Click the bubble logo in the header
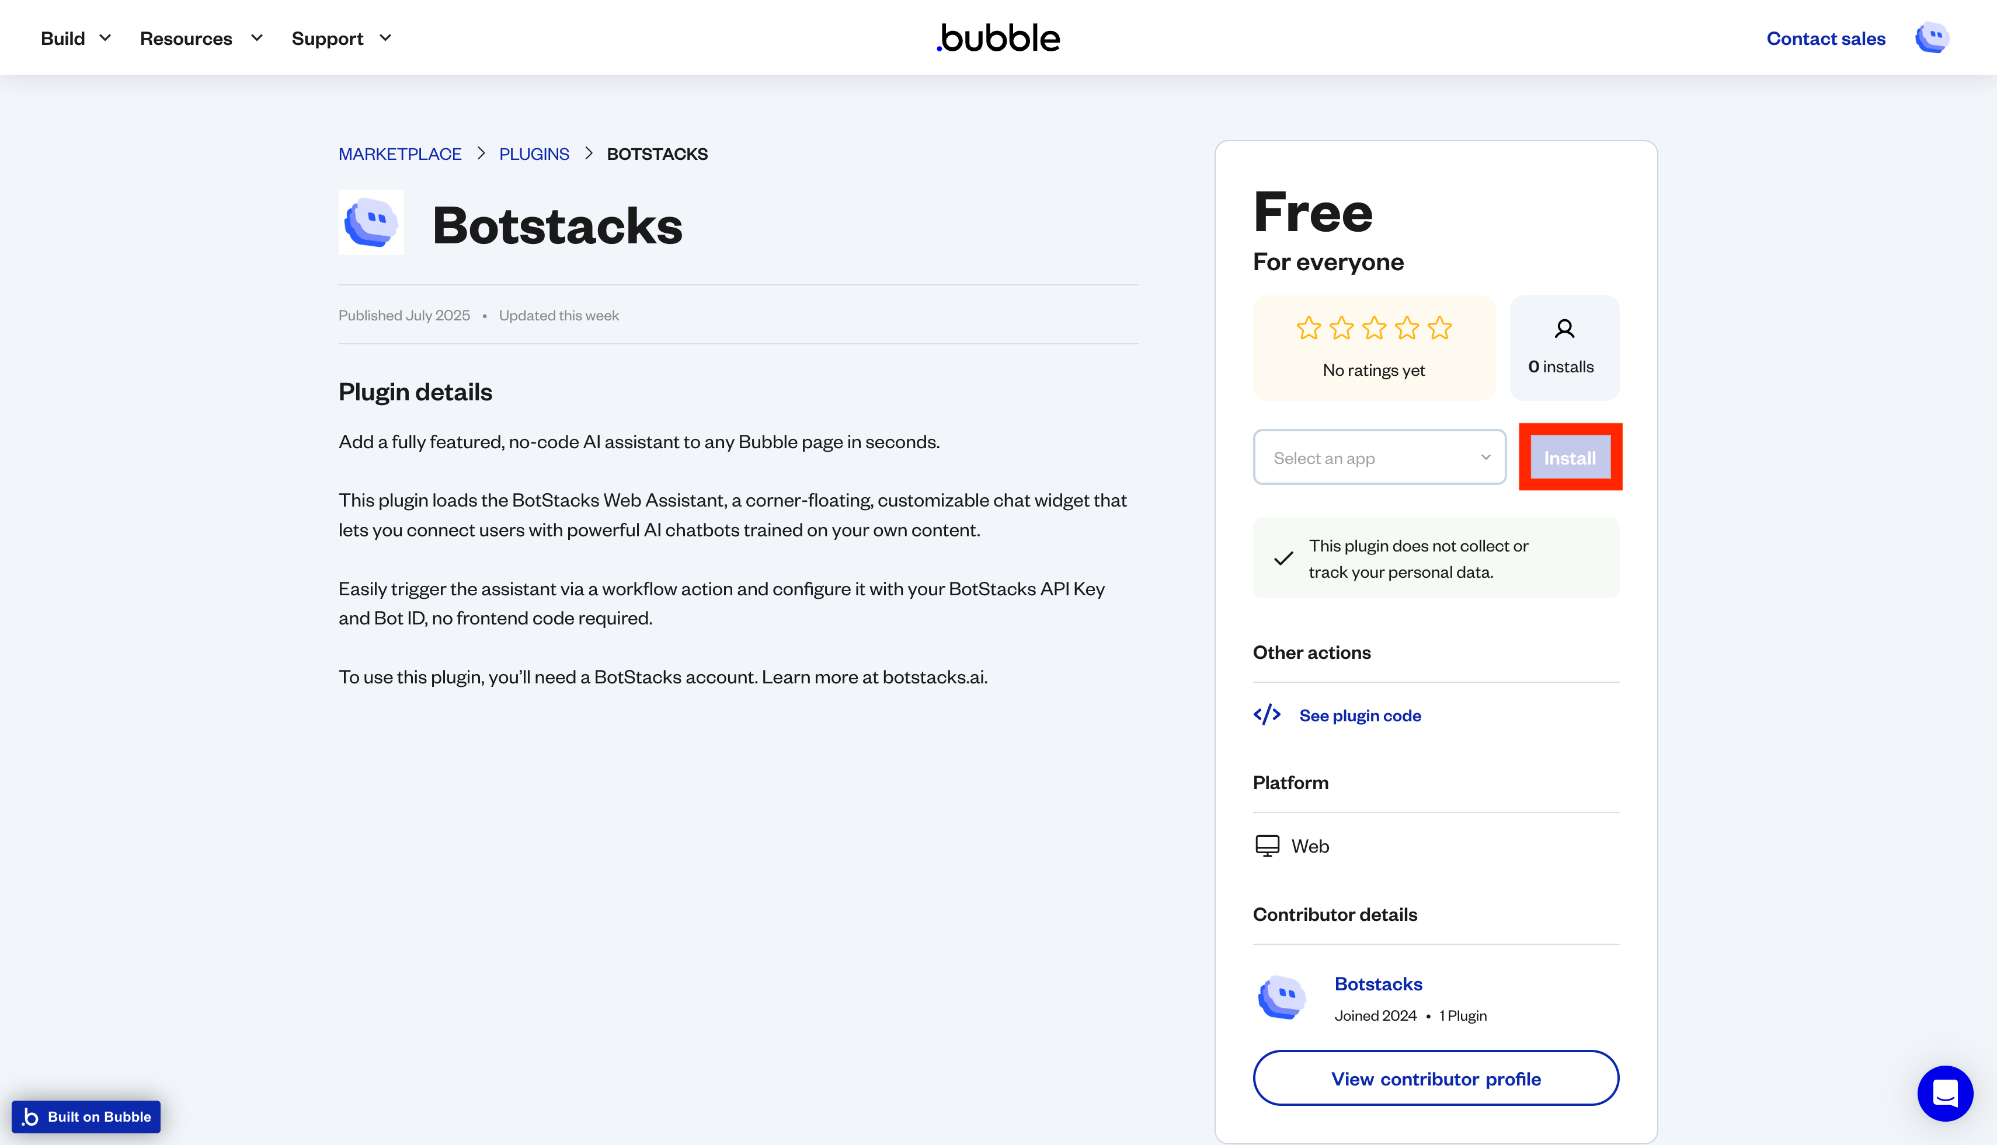 [997, 37]
